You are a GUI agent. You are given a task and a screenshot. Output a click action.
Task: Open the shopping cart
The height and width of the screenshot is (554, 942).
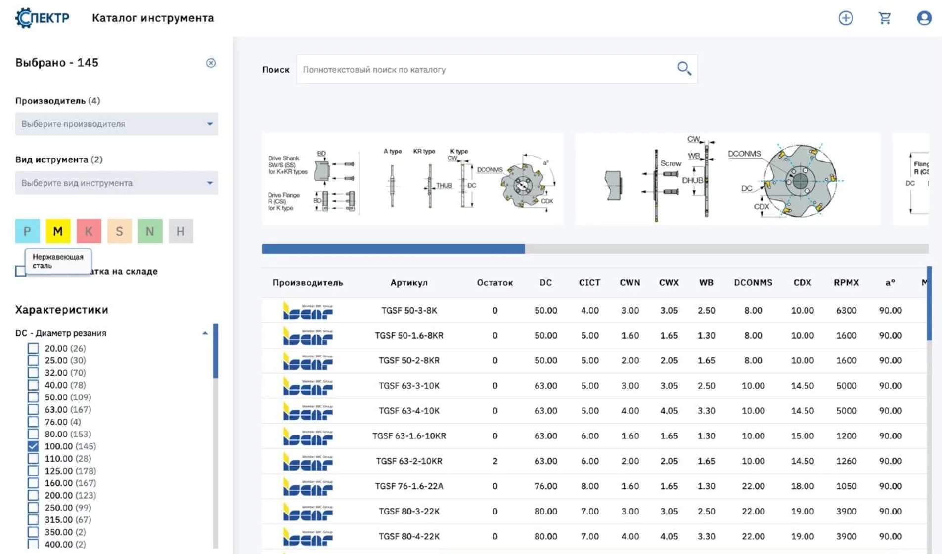coord(885,18)
